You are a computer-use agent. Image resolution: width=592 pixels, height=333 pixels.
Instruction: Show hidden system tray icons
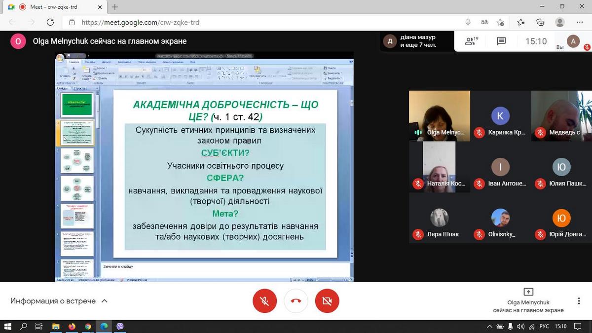point(489,326)
